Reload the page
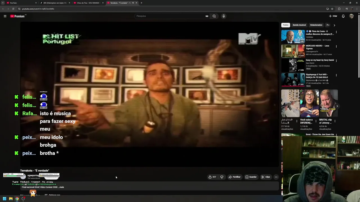360x202 pixels. 13,9
